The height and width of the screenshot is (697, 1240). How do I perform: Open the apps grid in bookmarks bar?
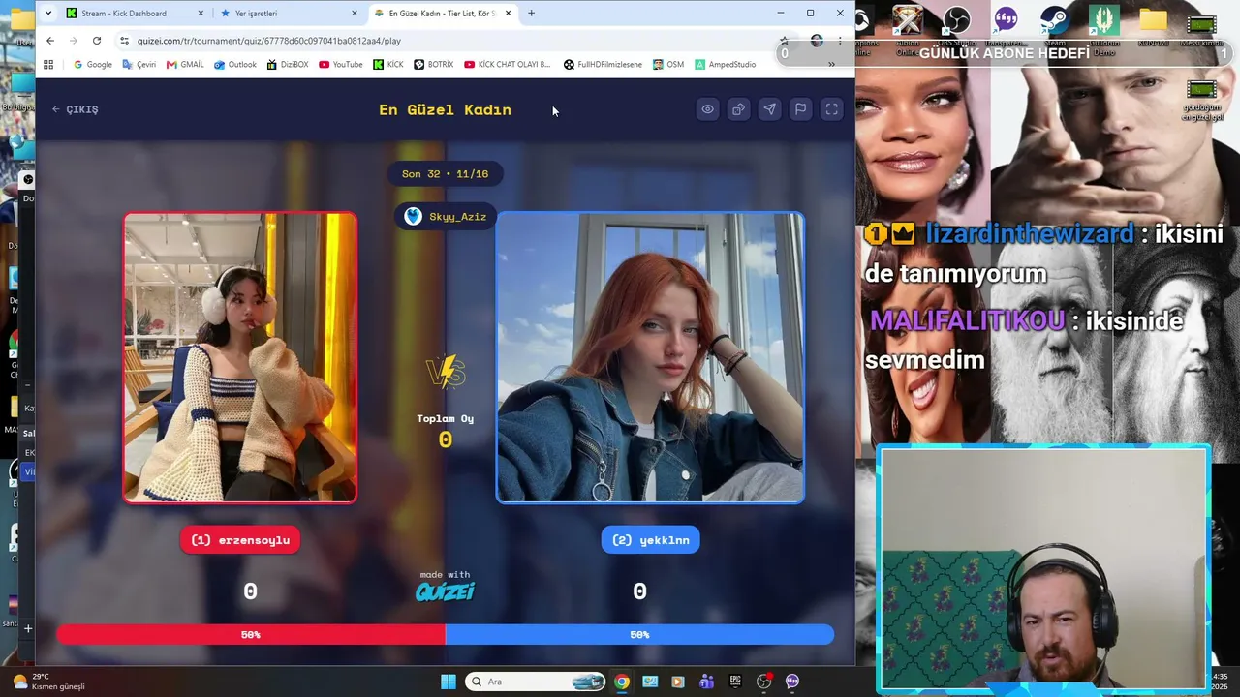click(x=48, y=65)
